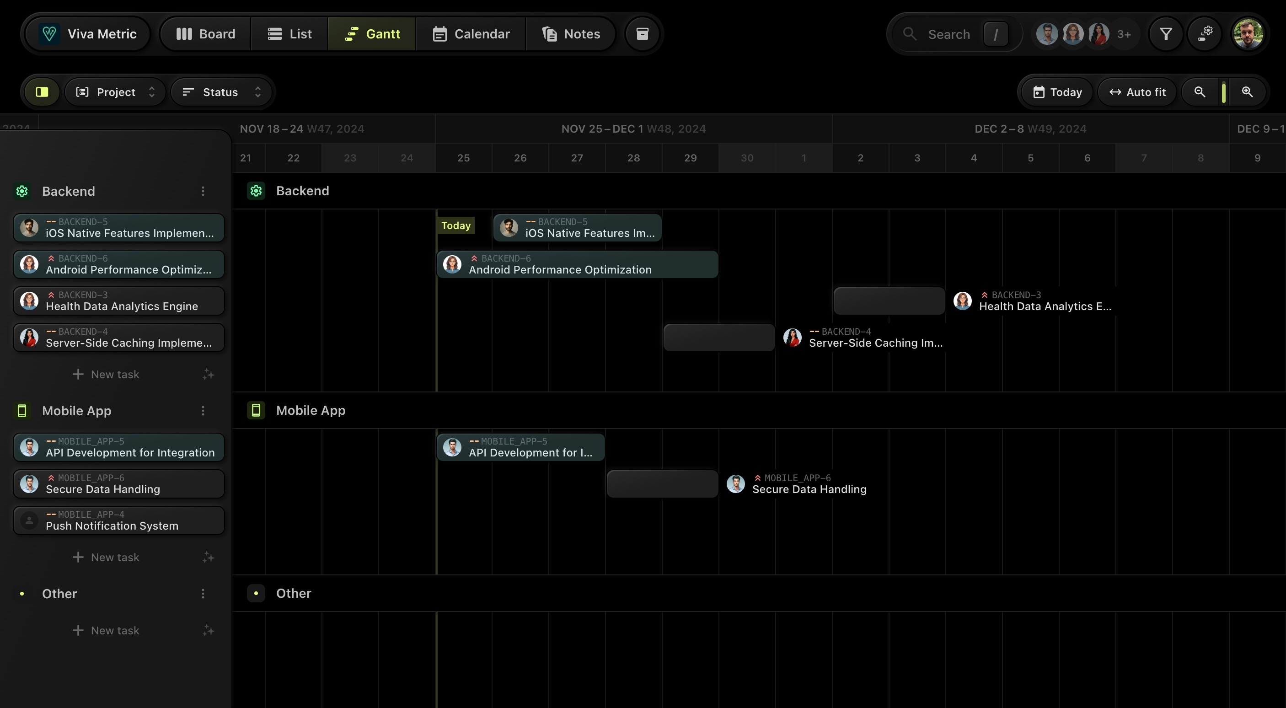Screen dimensions: 1286x708
Task: Toggle the sidebar panel visibility
Action: tap(42, 92)
